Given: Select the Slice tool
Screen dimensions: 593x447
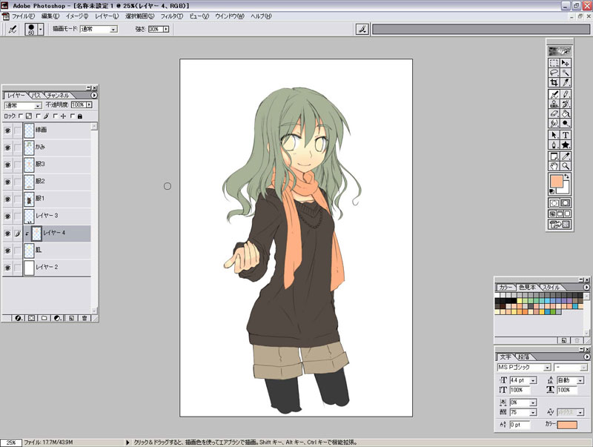Looking at the screenshot, I should pos(566,82).
